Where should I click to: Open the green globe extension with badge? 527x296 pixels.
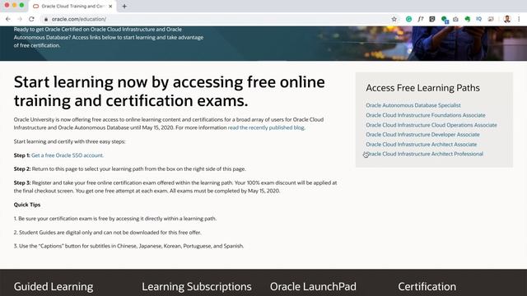pyautogui.click(x=445, y=20)
